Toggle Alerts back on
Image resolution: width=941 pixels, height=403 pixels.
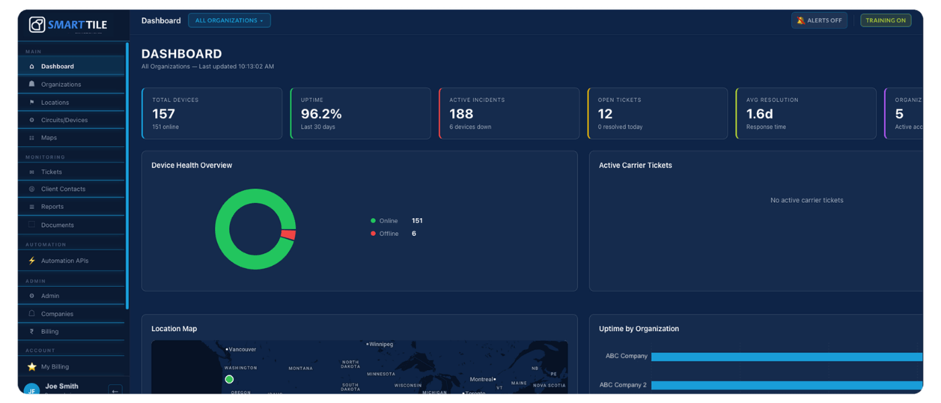(x=819, y=20)
